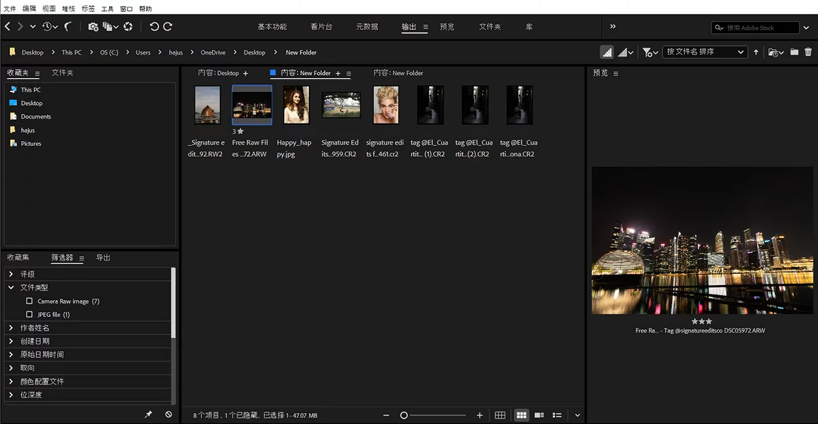Rotate the image 90° counterclockwise
The image size is (818, 424).
[154, 27]
